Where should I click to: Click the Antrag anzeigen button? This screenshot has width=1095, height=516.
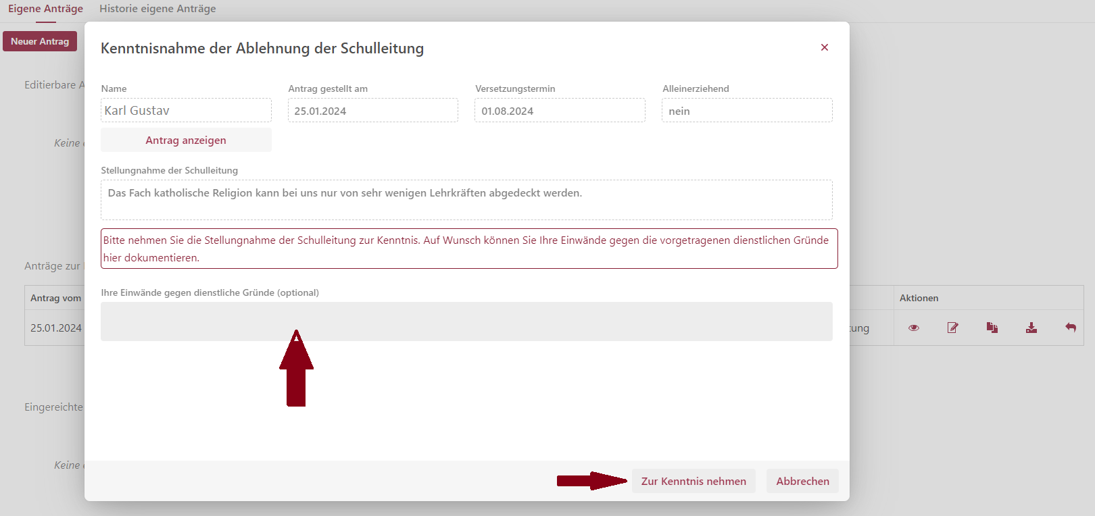click(x=186, y=140)
